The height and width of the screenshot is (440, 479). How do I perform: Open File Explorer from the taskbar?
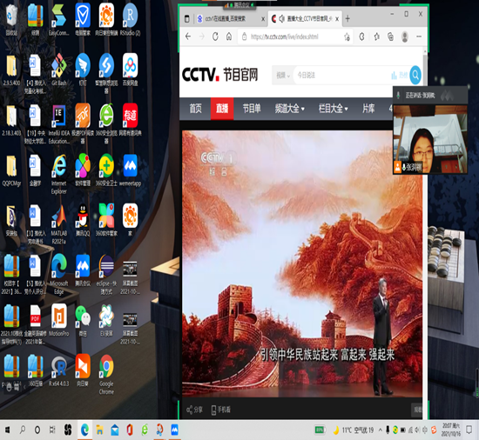click(99, 430)
